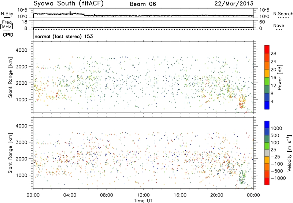The height and width of the screenshot is (203, 293).
Task: Click the '25' label on Velocity color bar
Action: coord(273,150)
